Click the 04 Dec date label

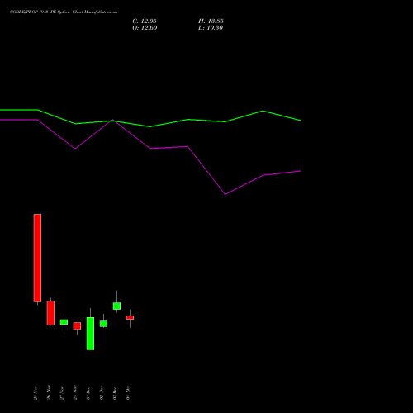128,393
